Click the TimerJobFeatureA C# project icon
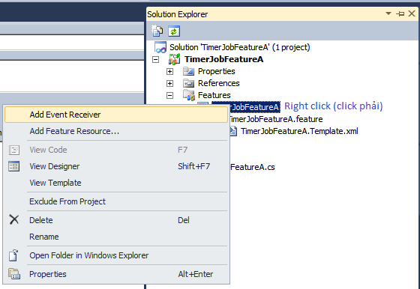 tap(174, 59)
